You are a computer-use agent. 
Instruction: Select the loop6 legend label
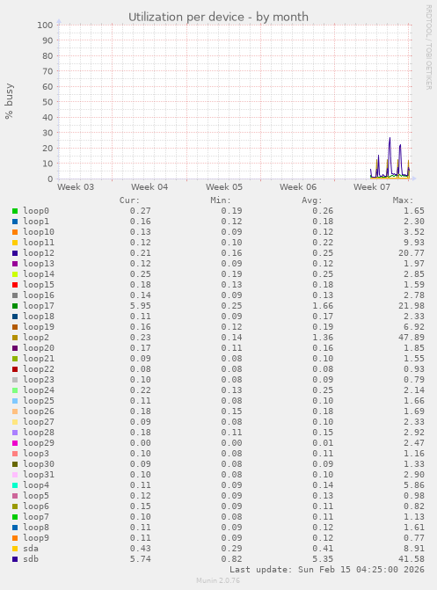pyautogui.click(x=36, y=506)
